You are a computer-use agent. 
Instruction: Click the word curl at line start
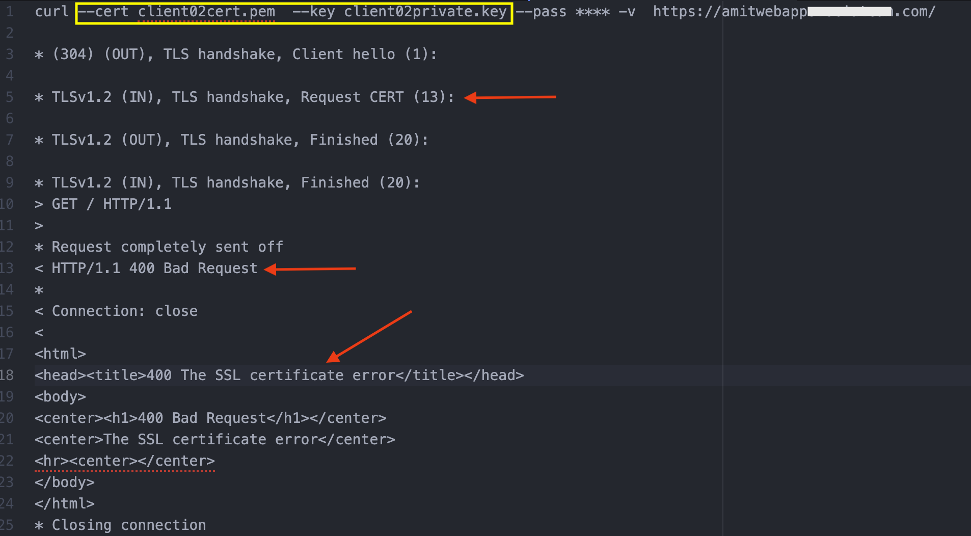tap(51, 11)
